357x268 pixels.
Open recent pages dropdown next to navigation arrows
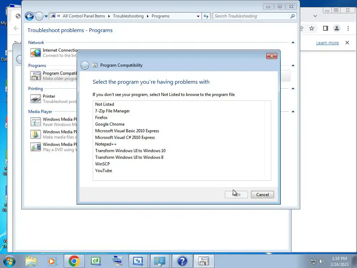[x=46, y=16]
